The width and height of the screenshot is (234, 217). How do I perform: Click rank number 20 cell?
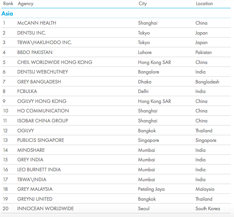click(6, 209)
